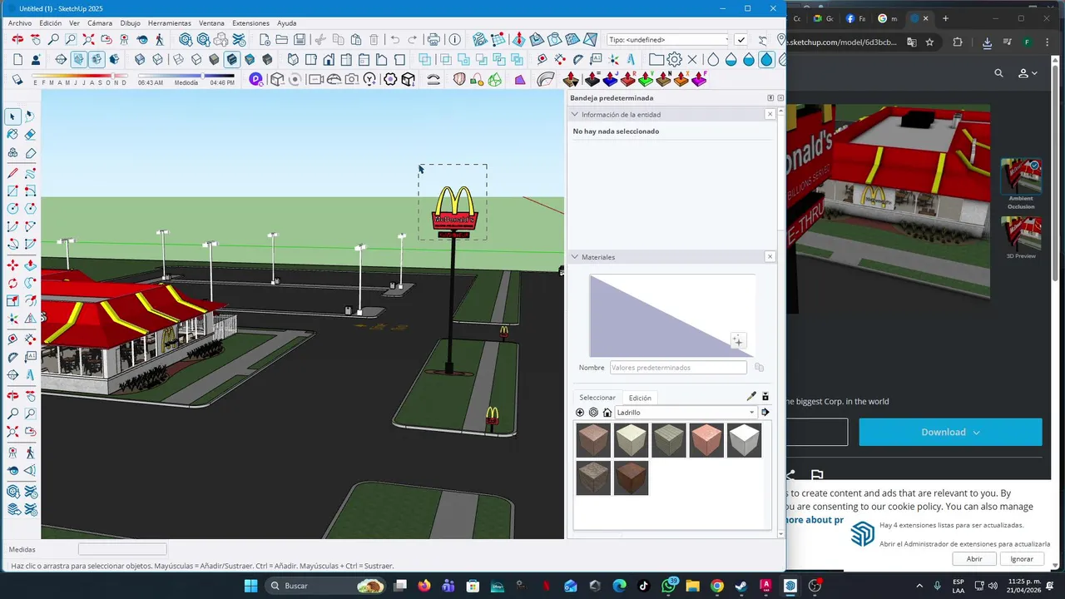Toggle Monochrome face style

pyautogui.click(x=250, y=59)
